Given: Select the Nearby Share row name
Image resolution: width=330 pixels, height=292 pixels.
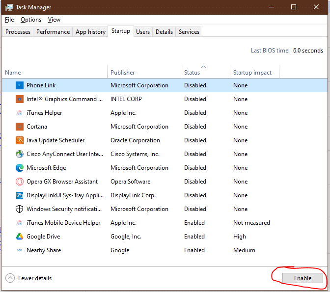Looking at the screenshot, I should 44,250.
